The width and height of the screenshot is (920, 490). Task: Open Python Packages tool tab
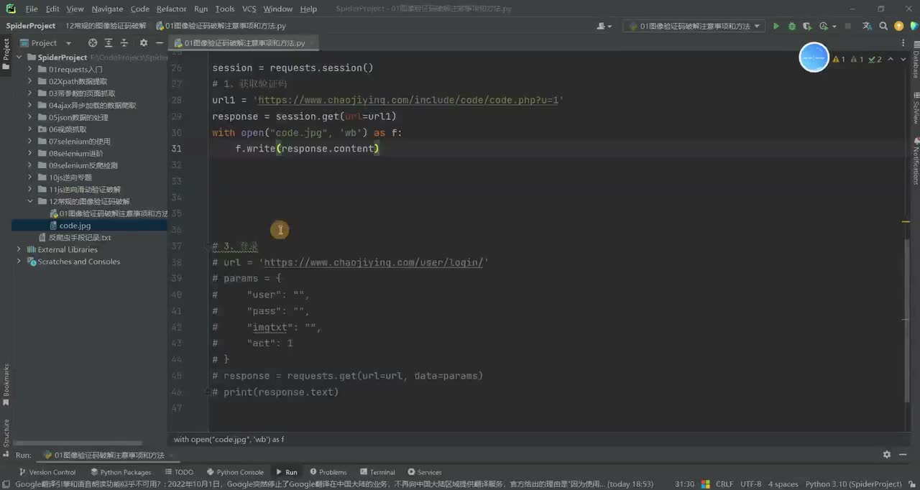pyautogui.click(x=120, y=472)
